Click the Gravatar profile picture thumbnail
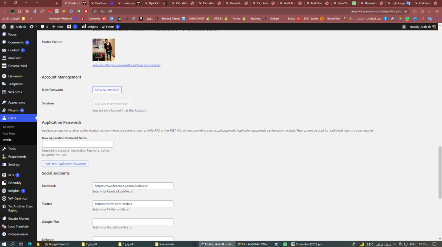Image resolution: width=442 pixels, height=247 pixels. tap(103, 49)
